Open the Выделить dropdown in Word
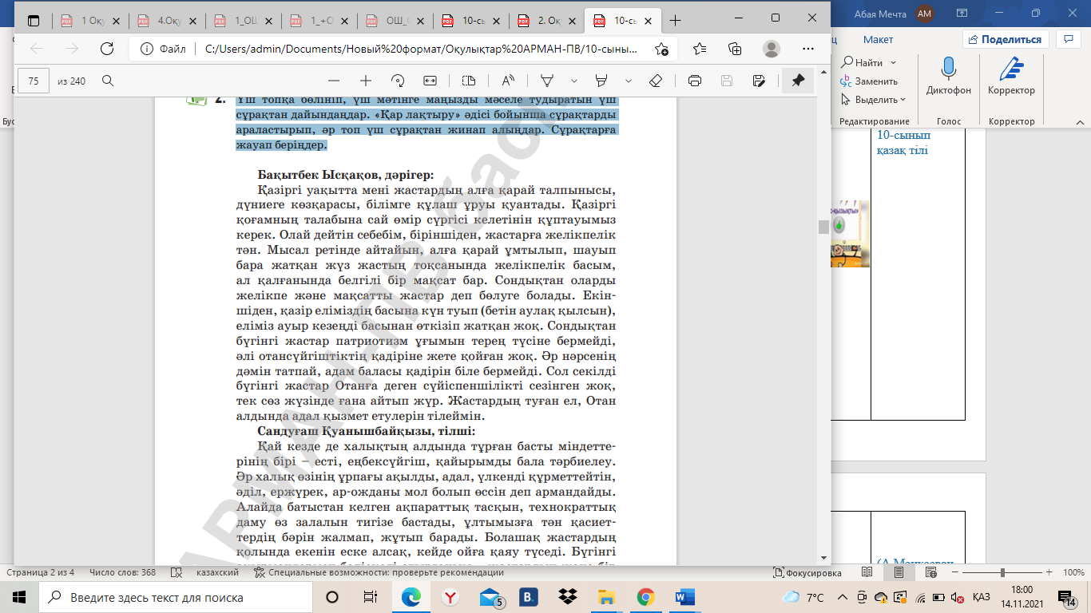This screenshot has height=613, width=1091. pyautogui.click(x=875, y=100)
